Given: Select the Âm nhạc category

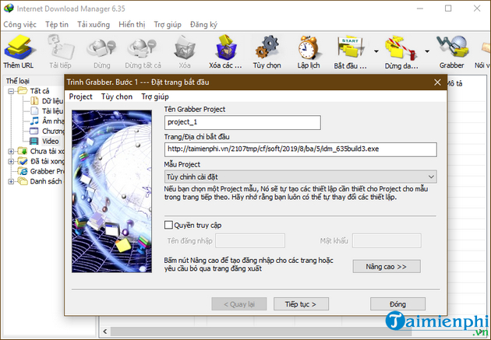Looking at the screenshot, I should (x=53, y=121).
